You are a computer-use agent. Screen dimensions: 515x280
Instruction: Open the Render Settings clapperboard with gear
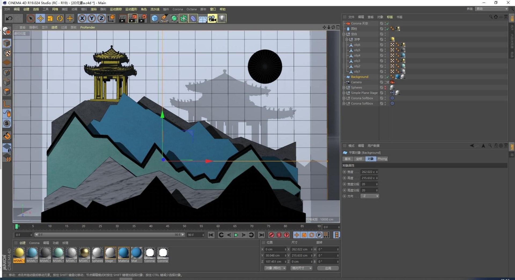tap(142, 18)
